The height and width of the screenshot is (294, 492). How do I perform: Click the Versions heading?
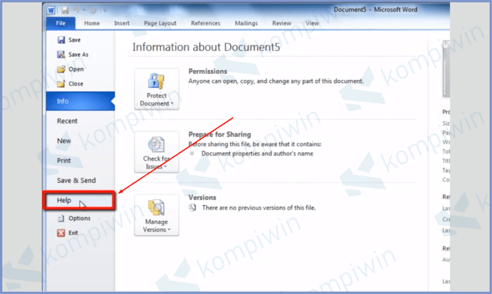(202, 197)
